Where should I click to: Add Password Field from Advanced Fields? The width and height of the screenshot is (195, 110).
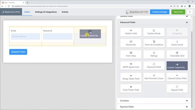[154, 66]
